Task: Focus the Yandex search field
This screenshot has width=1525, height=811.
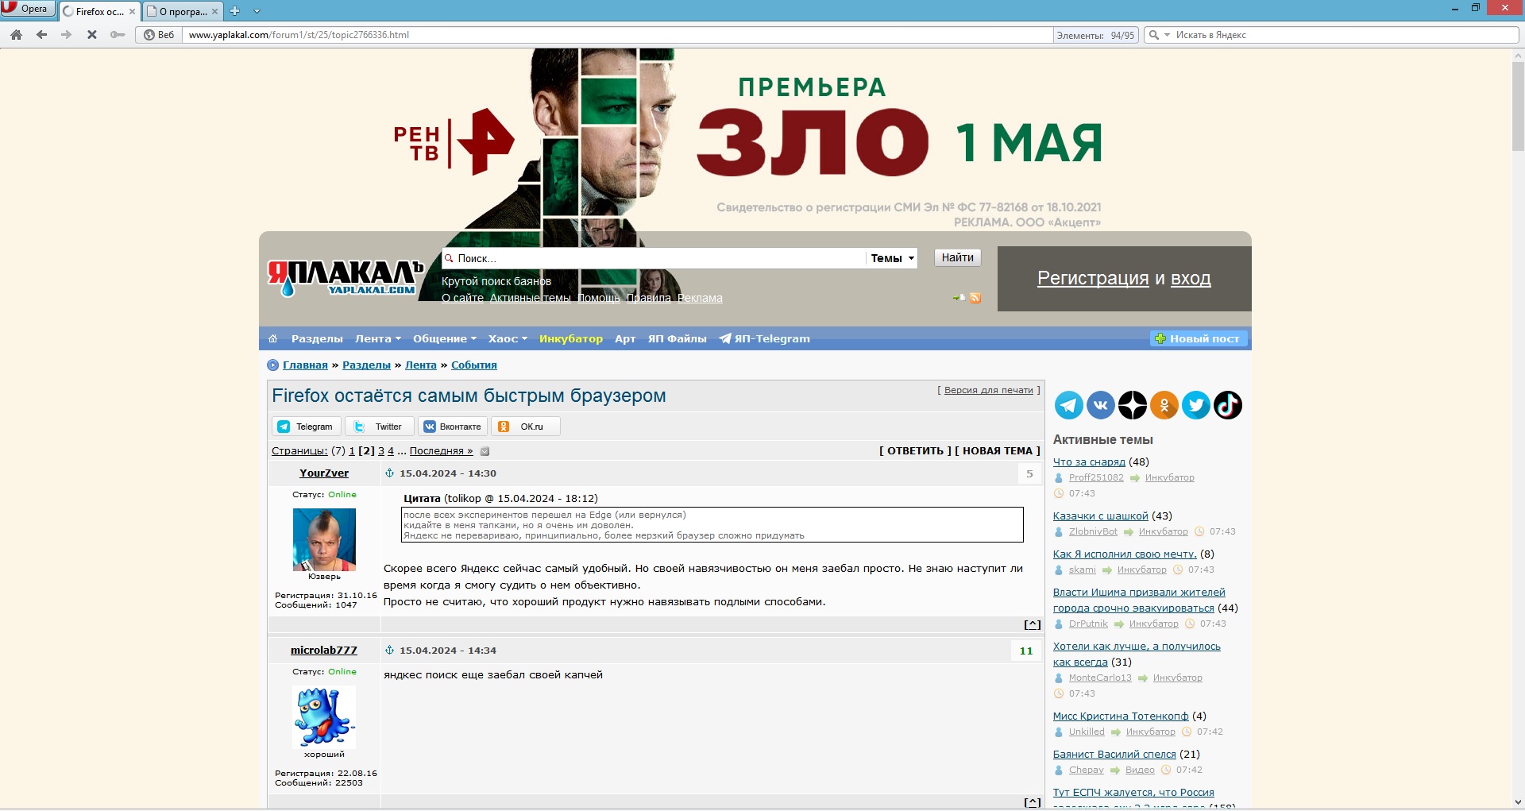Action: (1345, 35)
